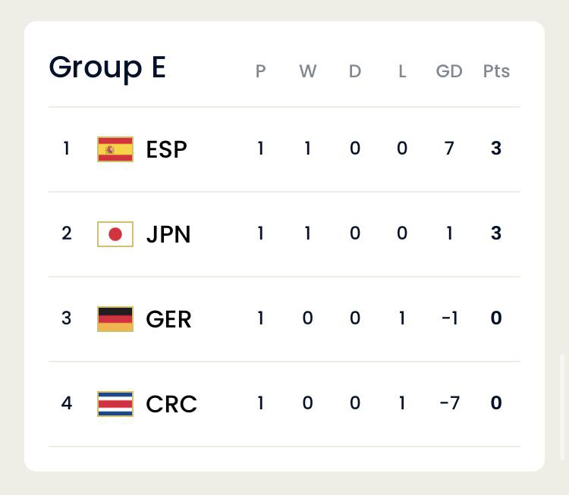This screenshot has width=569, height=495.
Task: Open the ESP team link
Action: coord(167,149)
